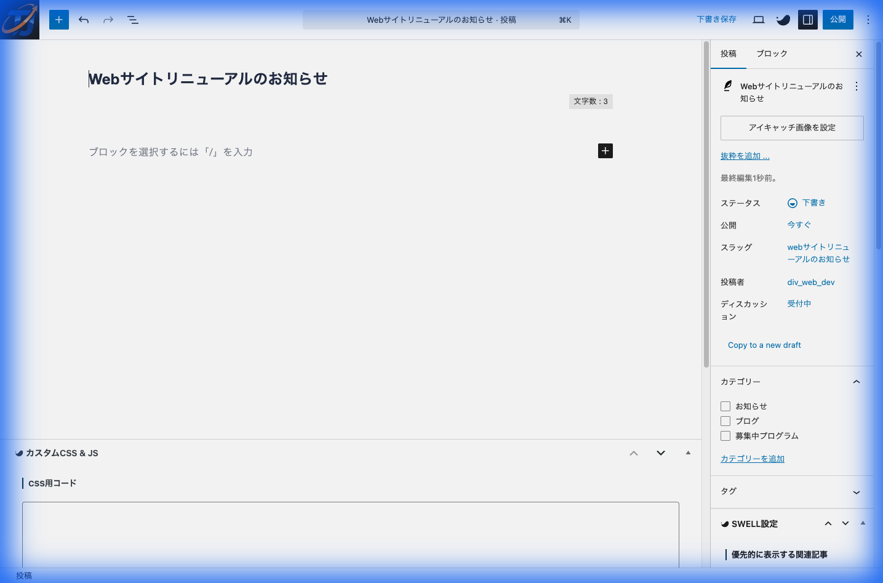Check the 募集中プログラム category checkbox
Viewport: 883px width, 583px height.
click(725, 435)
